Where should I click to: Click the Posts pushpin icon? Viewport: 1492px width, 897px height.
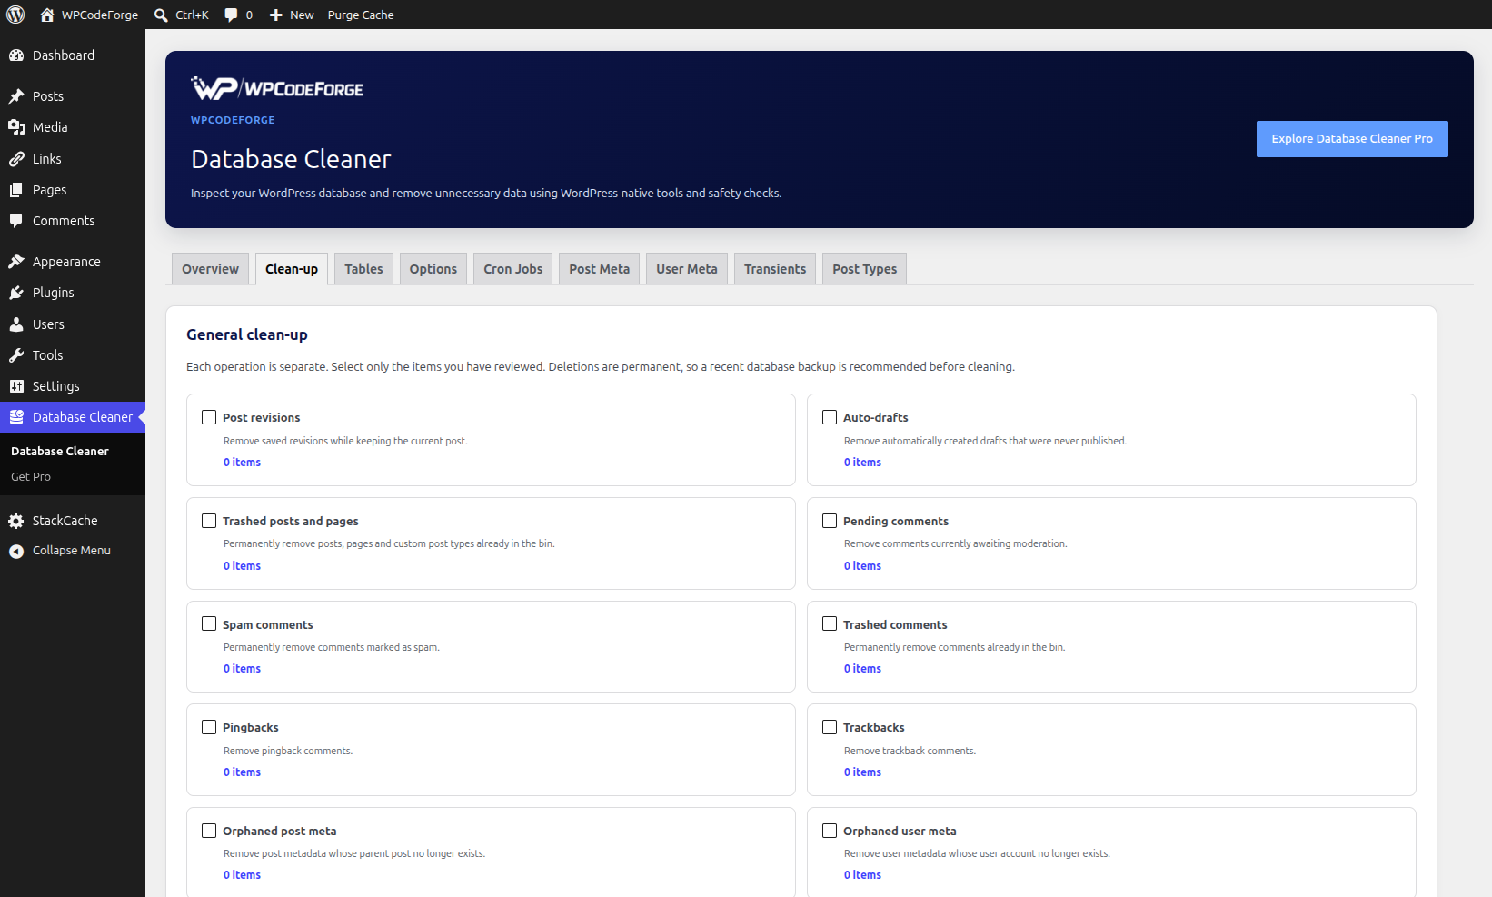(16, 96)
